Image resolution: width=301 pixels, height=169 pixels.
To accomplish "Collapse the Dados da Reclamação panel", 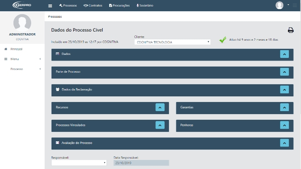I will tap(285, 89).
